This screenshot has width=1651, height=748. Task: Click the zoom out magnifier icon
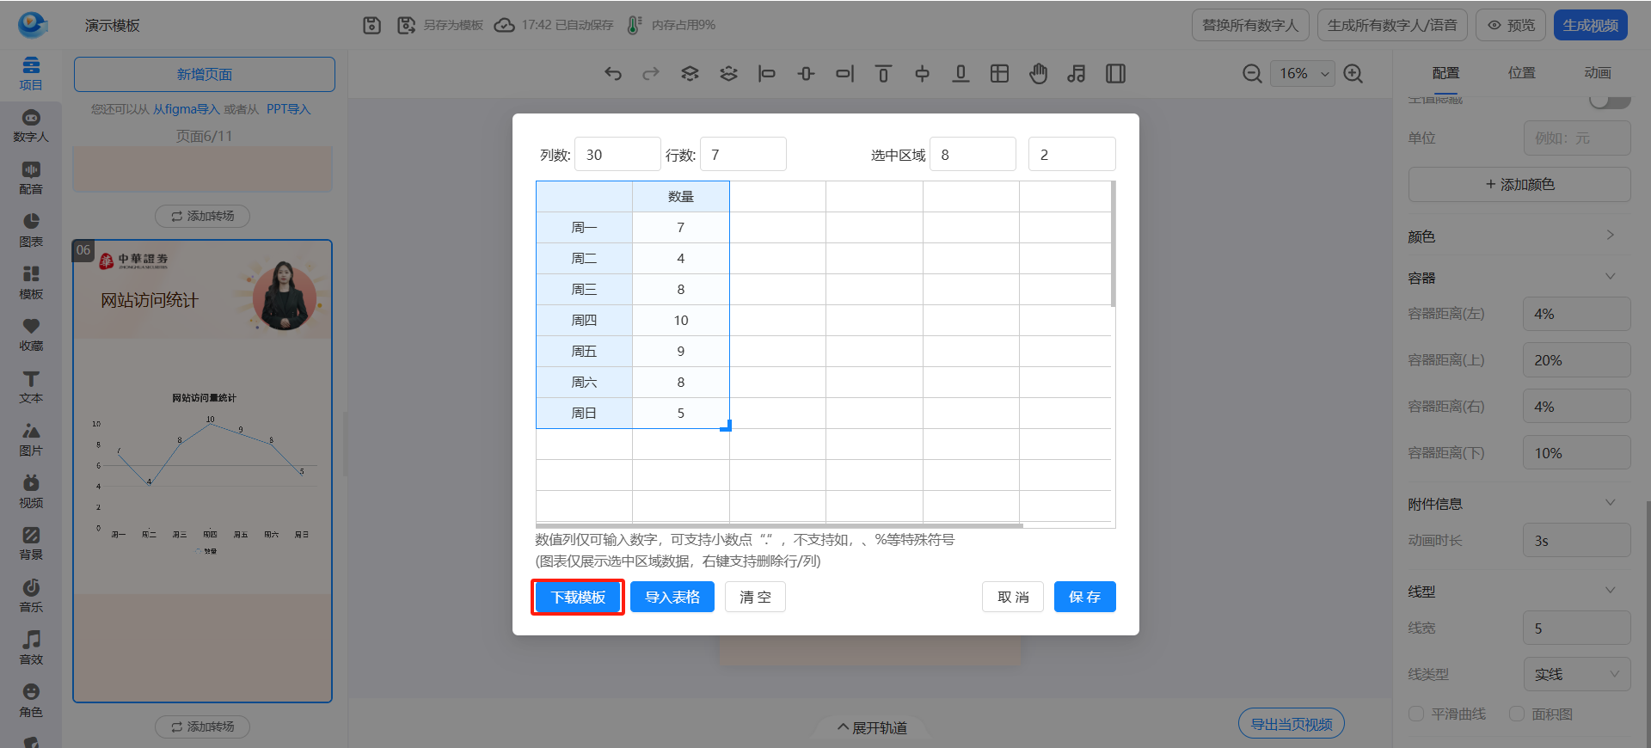[x=1252, y=74]
